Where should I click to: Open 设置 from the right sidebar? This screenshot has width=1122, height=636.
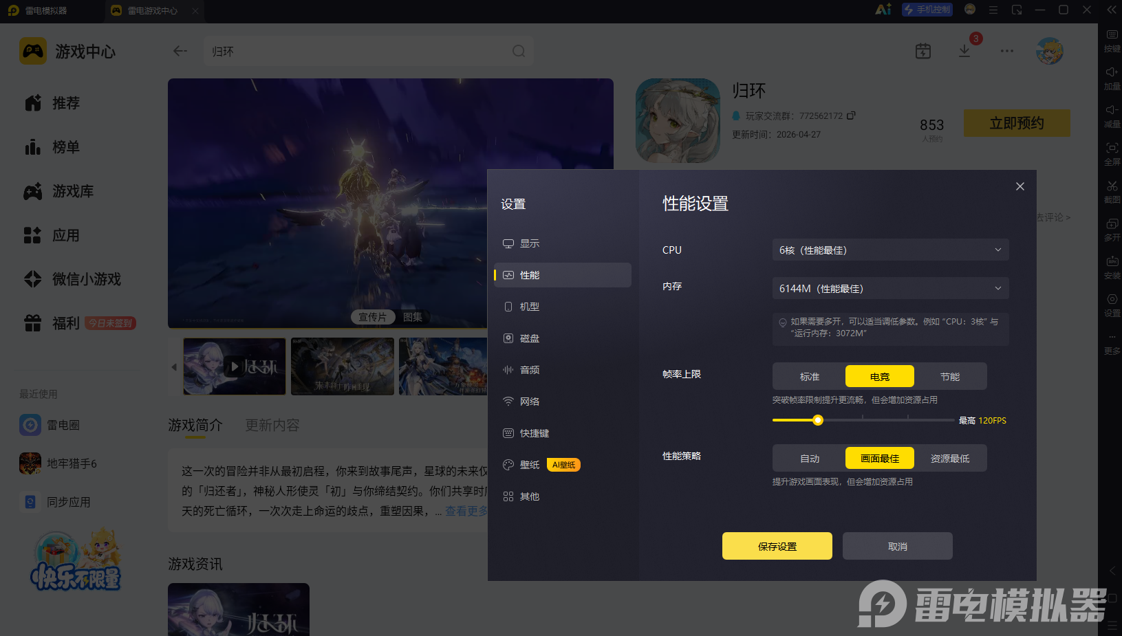(1112, 305)
